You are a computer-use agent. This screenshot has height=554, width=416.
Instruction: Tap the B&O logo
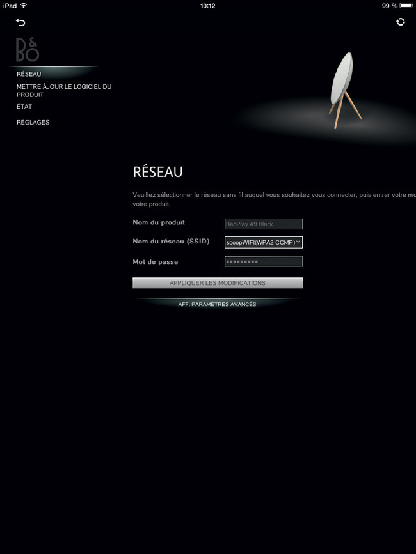pyautogui.click(x=28, y=50)
